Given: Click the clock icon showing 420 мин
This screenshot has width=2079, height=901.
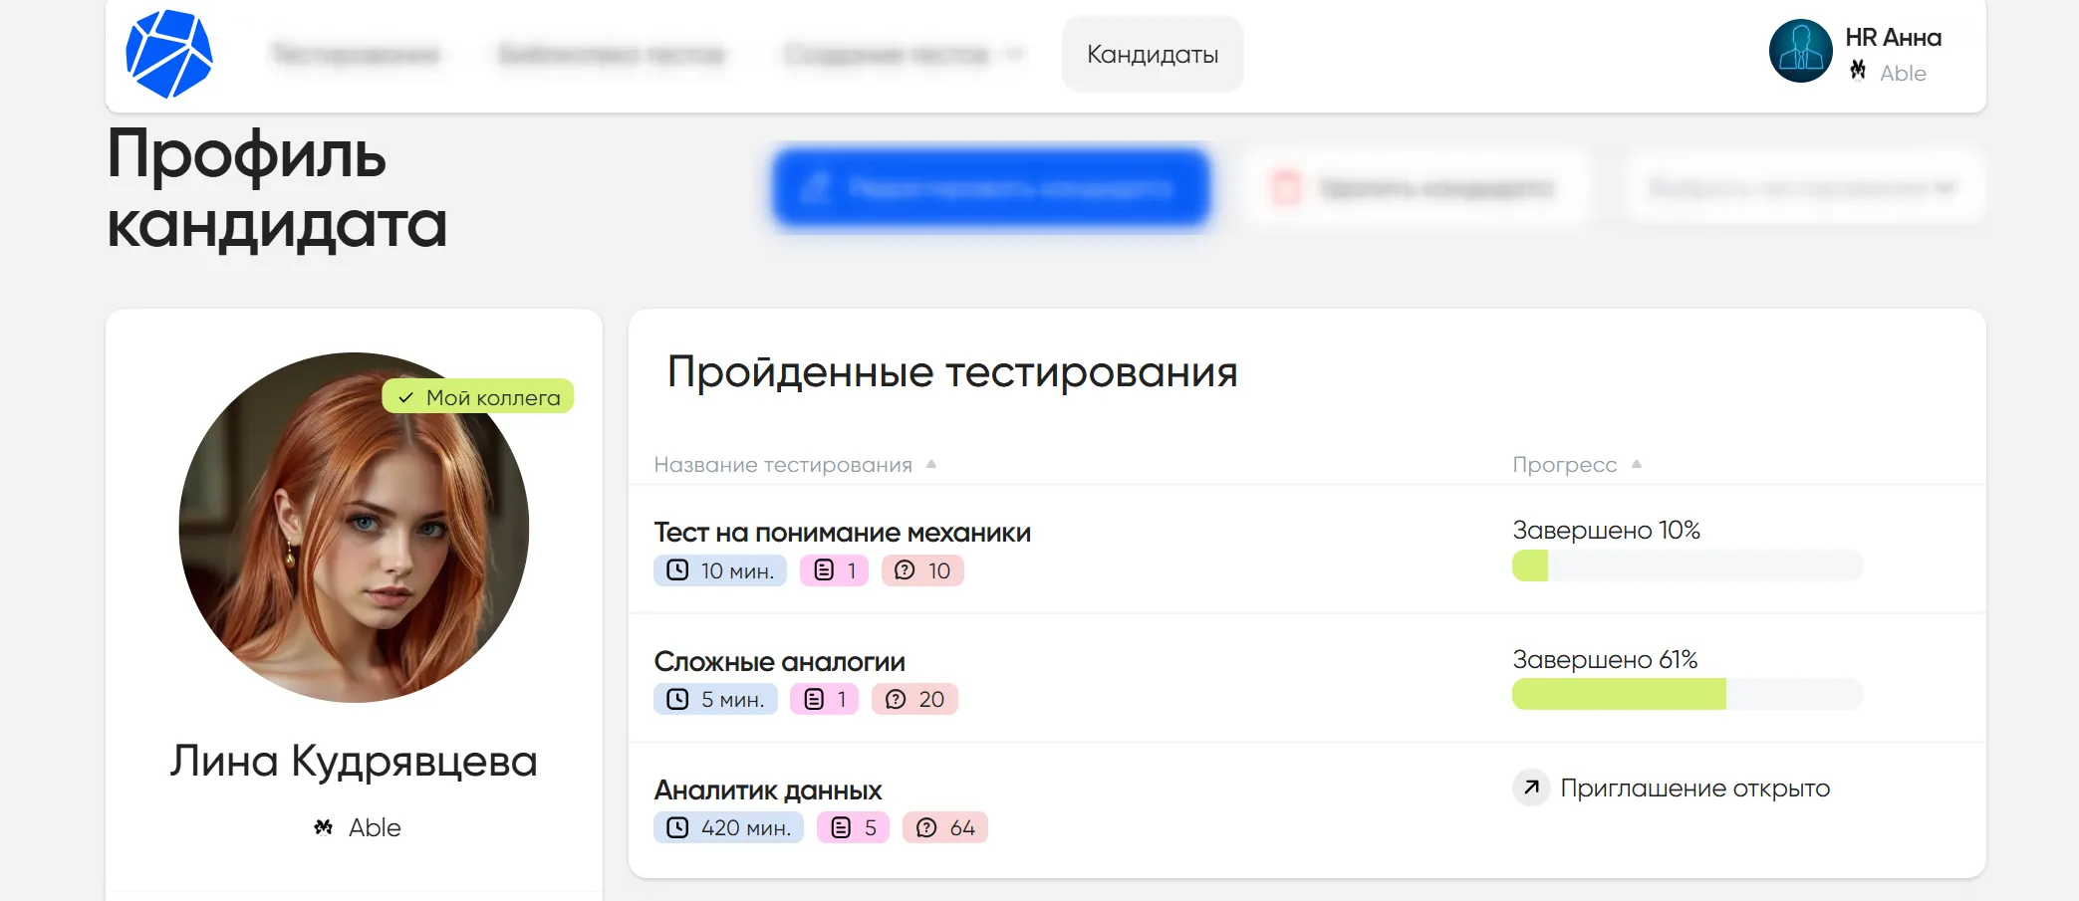Looking at the screenshot, I should tap(677, 826).
